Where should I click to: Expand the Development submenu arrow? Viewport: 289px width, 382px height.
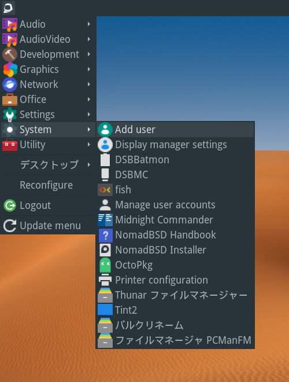tap(89, 54)
